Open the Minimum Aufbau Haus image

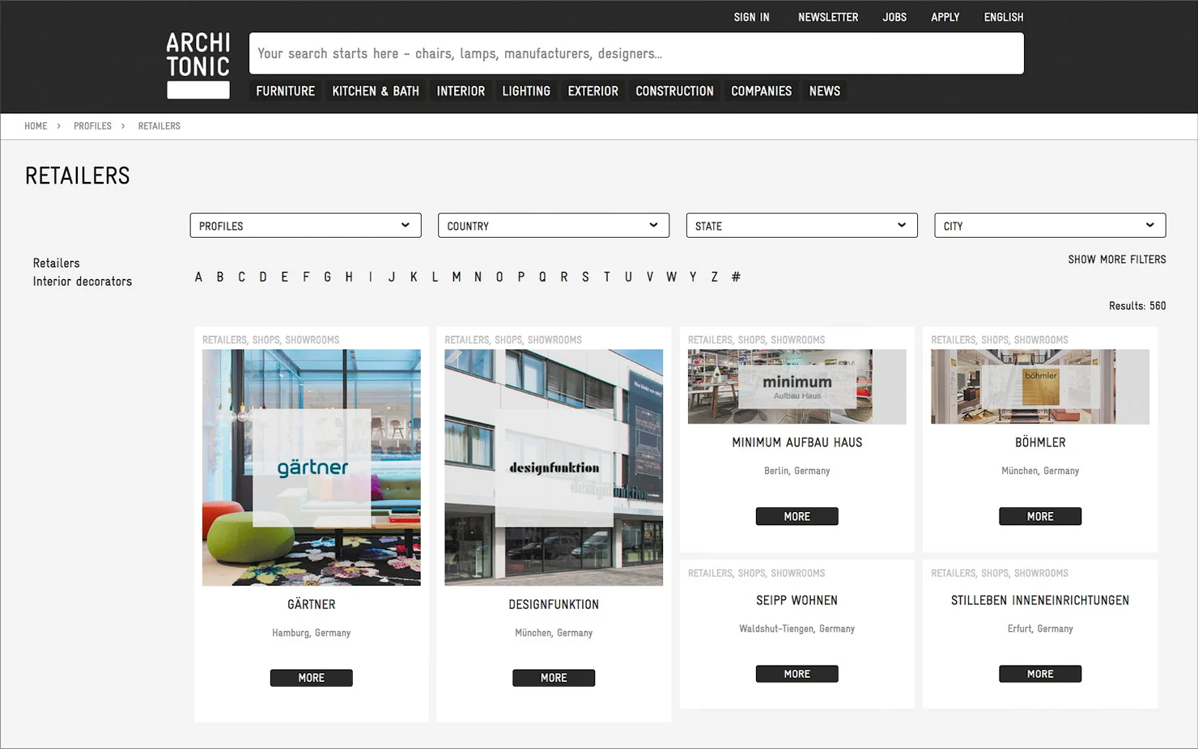pos(797,387)
